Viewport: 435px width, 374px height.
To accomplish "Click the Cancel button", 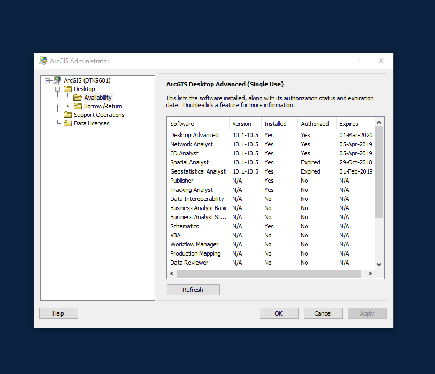I will (x=323, y=313).
